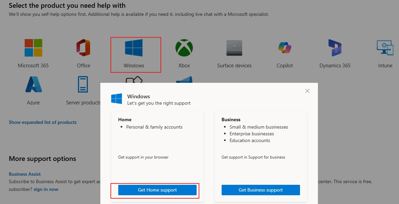
Task: Open the Business Assist link
Action: click(x=25, y=174)
